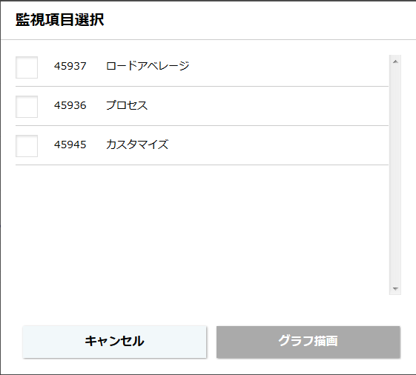Click the empty list area below カスタマイズ
The image size is (416, 375).
202,230
